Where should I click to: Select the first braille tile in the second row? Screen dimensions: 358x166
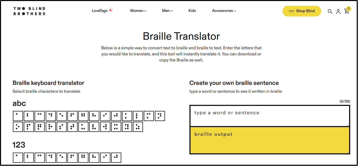click(18, 127)
